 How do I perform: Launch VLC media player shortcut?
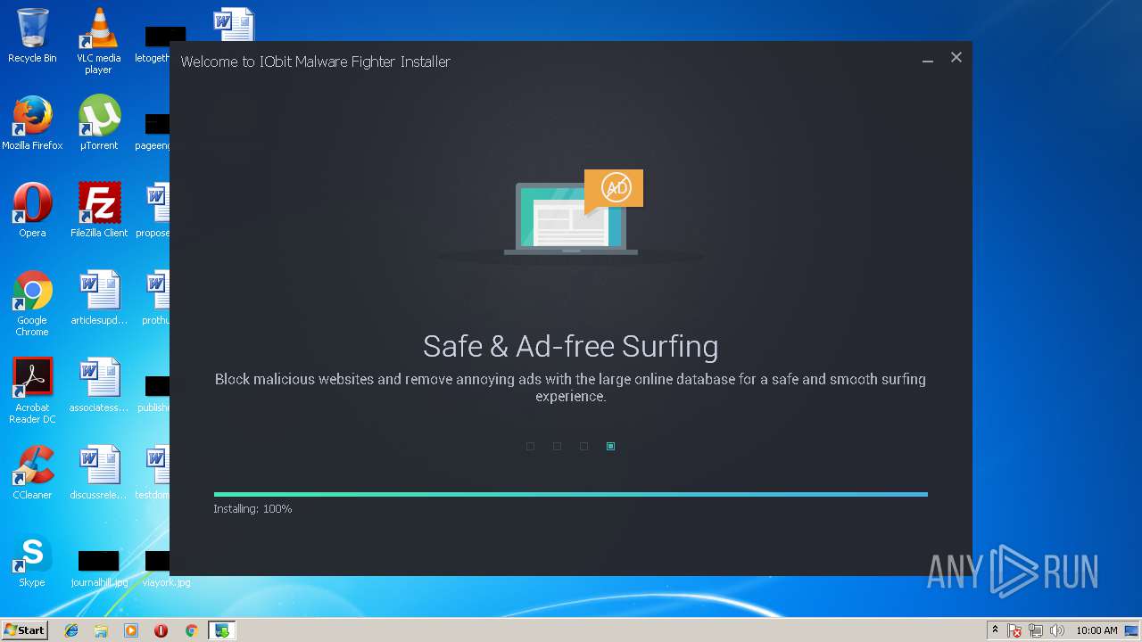coord(98,40)
